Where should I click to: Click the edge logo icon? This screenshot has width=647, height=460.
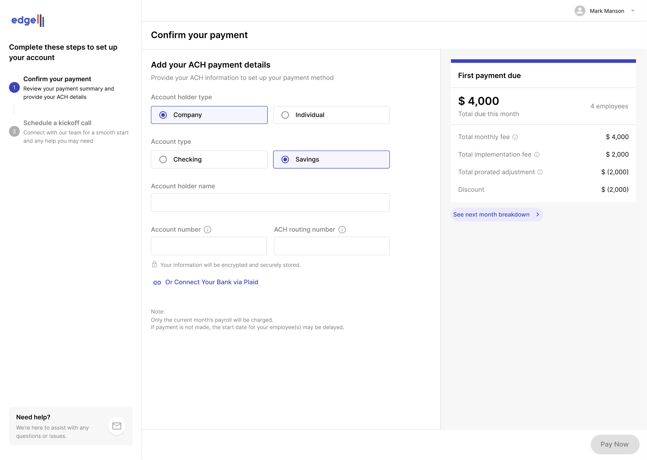coord(28,20)
